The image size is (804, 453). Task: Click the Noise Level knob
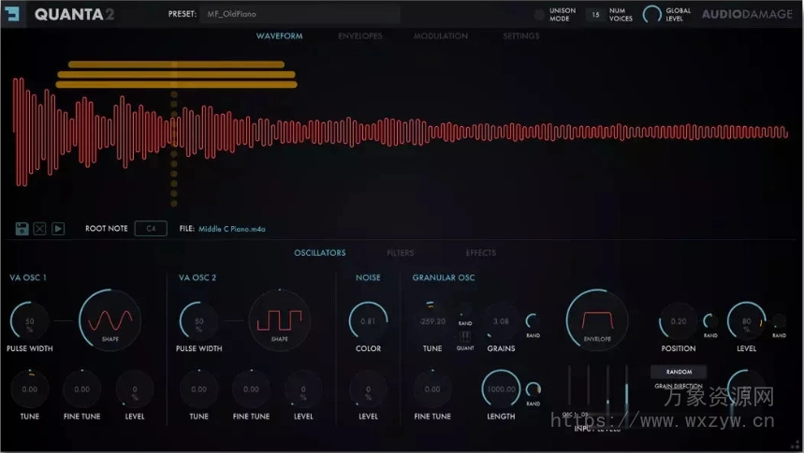coord(368,389)
